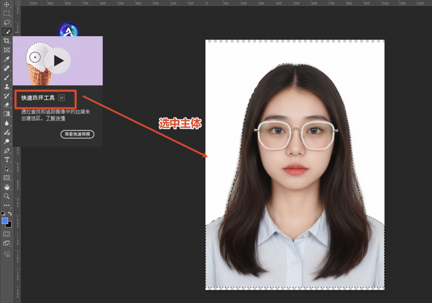
Task: Select the Blur tool droplet icon
Action: (7, 123)
